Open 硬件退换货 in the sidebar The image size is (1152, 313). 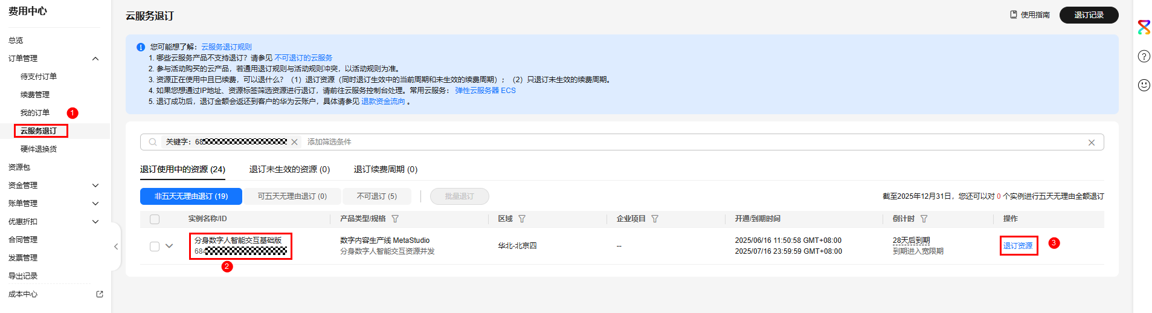(39, 149)
